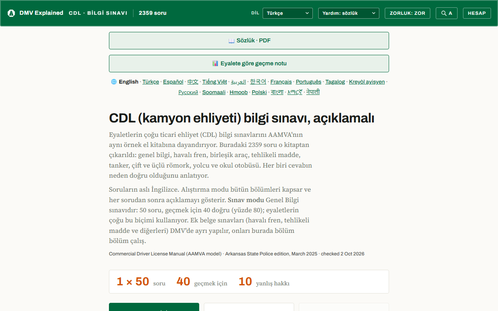
Task: Choose Русский language link
Action: 188,93
